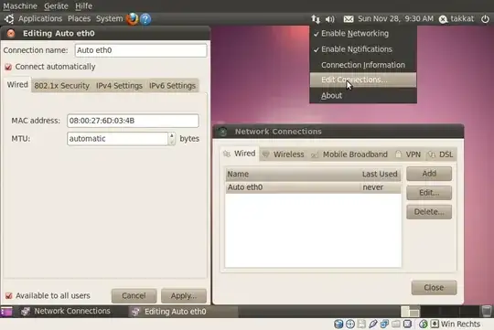Click Close in the Network Connections window

tap(434, 288)
